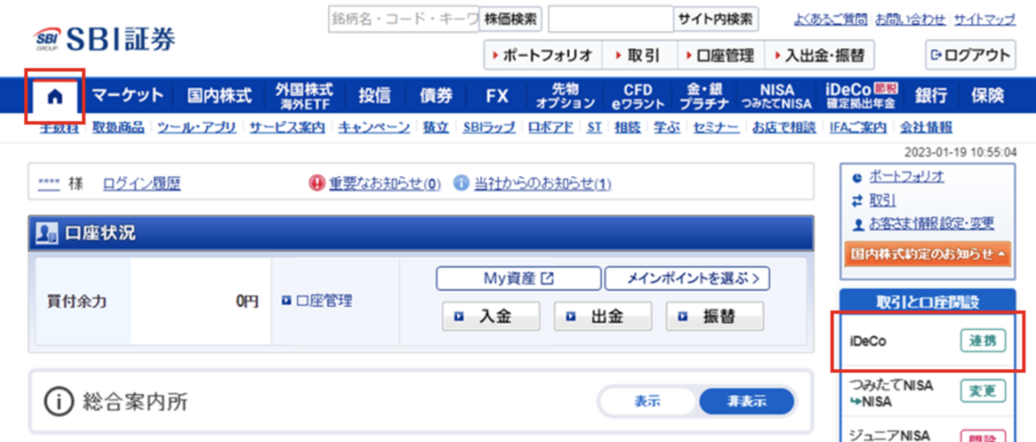
Task: Open the 口座管理 link in 口座状況
Action: point(324,301)
